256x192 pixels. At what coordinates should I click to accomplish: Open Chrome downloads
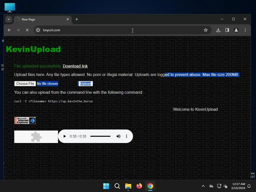(218, 30)
